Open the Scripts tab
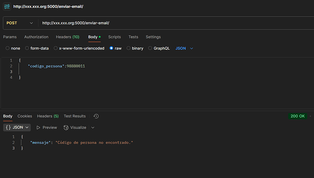Image resolution: width=314 pixels, height=178 pixels. point(115,37)
